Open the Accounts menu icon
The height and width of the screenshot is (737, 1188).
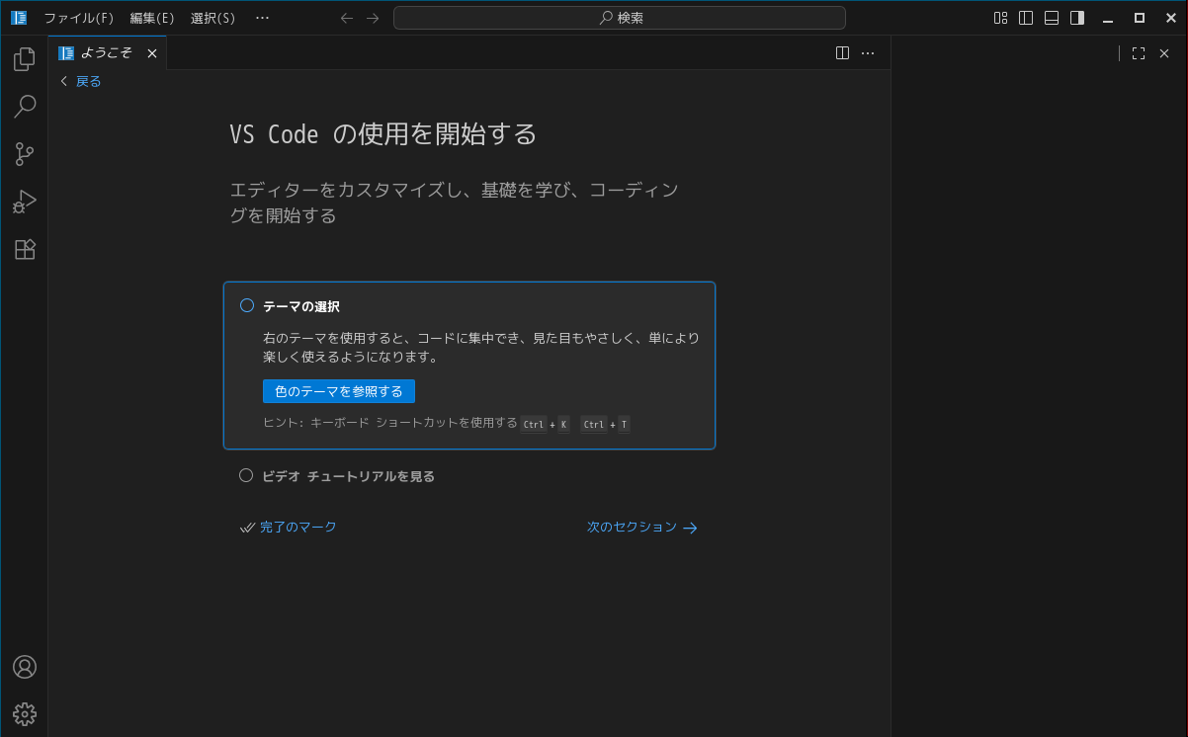pyautogui.click(x=25, y=667)
